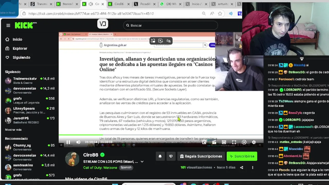Click Monchilix username in chat

point(296,149)
